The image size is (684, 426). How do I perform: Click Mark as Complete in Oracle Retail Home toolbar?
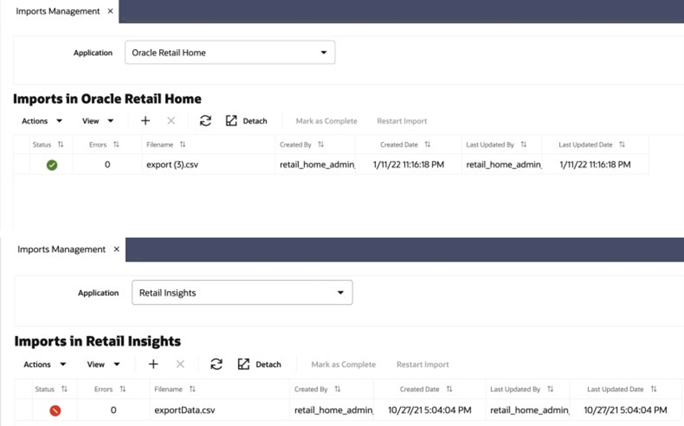click(x=326, y=121)
